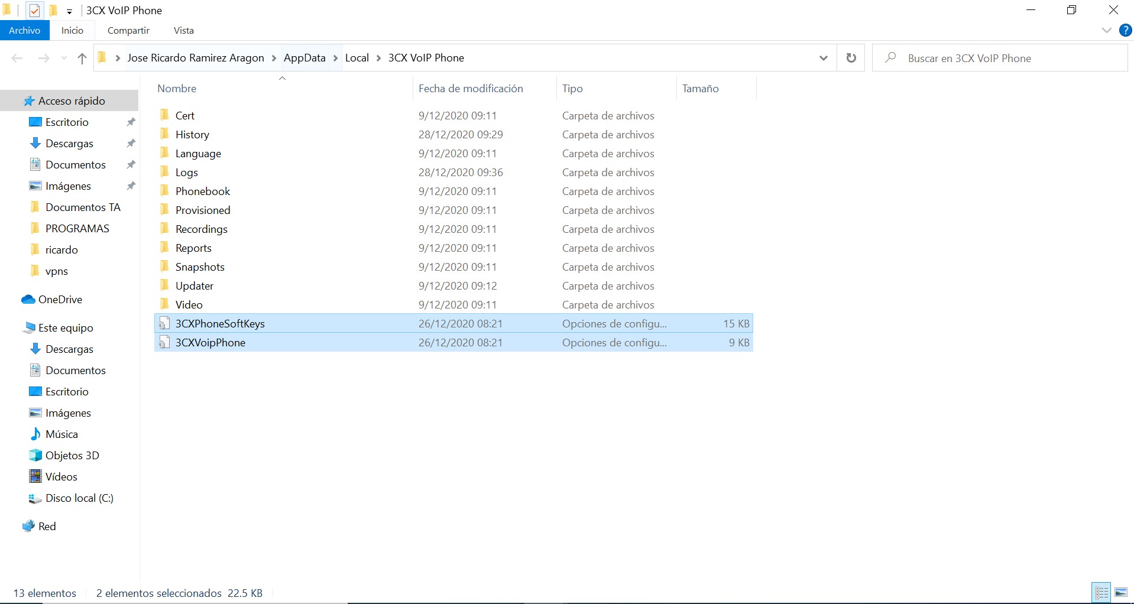Open Descargas under Este equipo
This screenshot has height=604, width=1134.
[69, 349]
